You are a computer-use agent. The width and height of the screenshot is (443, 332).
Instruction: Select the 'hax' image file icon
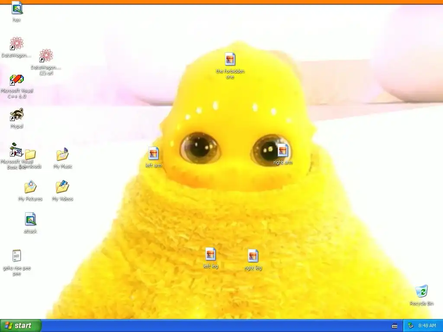tap(17, 8)
